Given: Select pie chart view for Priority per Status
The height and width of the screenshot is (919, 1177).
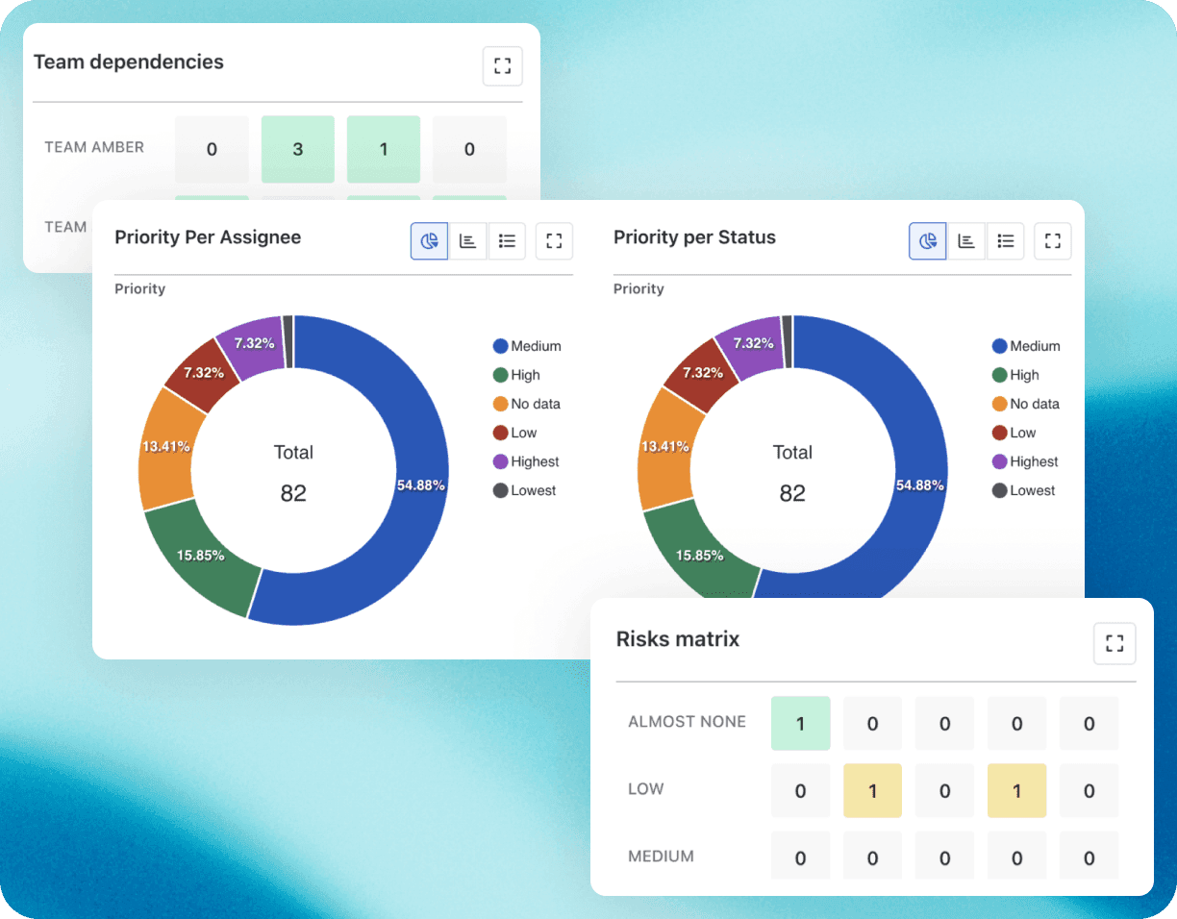Looking at the screenshot, I should pyautogui.click(x=928, y=241).
